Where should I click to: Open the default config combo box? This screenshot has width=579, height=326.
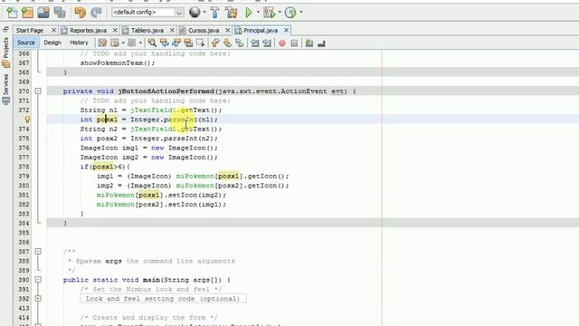[x=147, y=12]
